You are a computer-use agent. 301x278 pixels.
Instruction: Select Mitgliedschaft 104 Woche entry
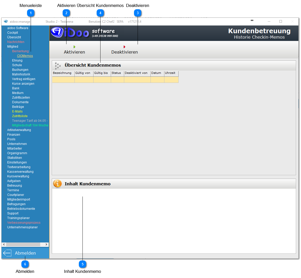[30, 125]
